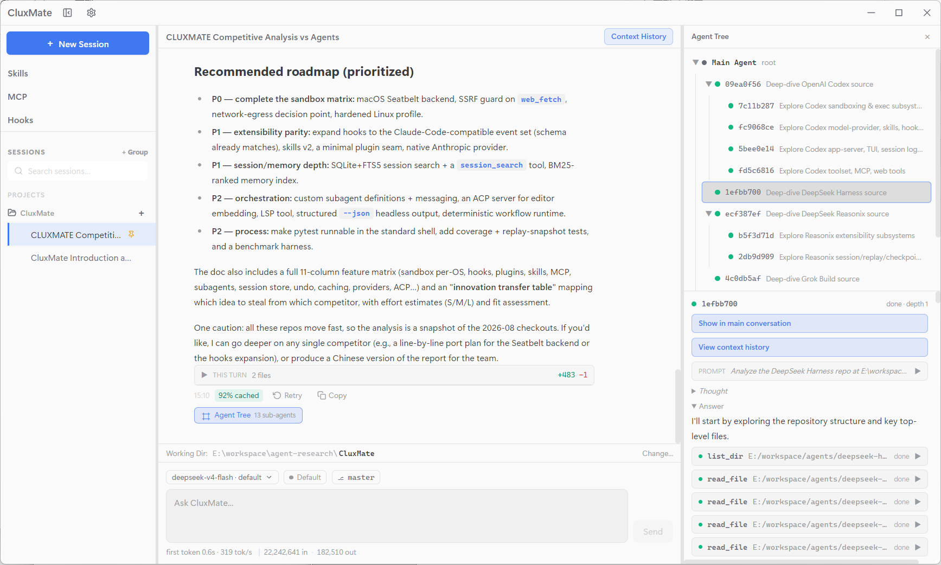The image size is (941, 565).
Task: Click Change... working directory link
Action: tap(657, 453)
